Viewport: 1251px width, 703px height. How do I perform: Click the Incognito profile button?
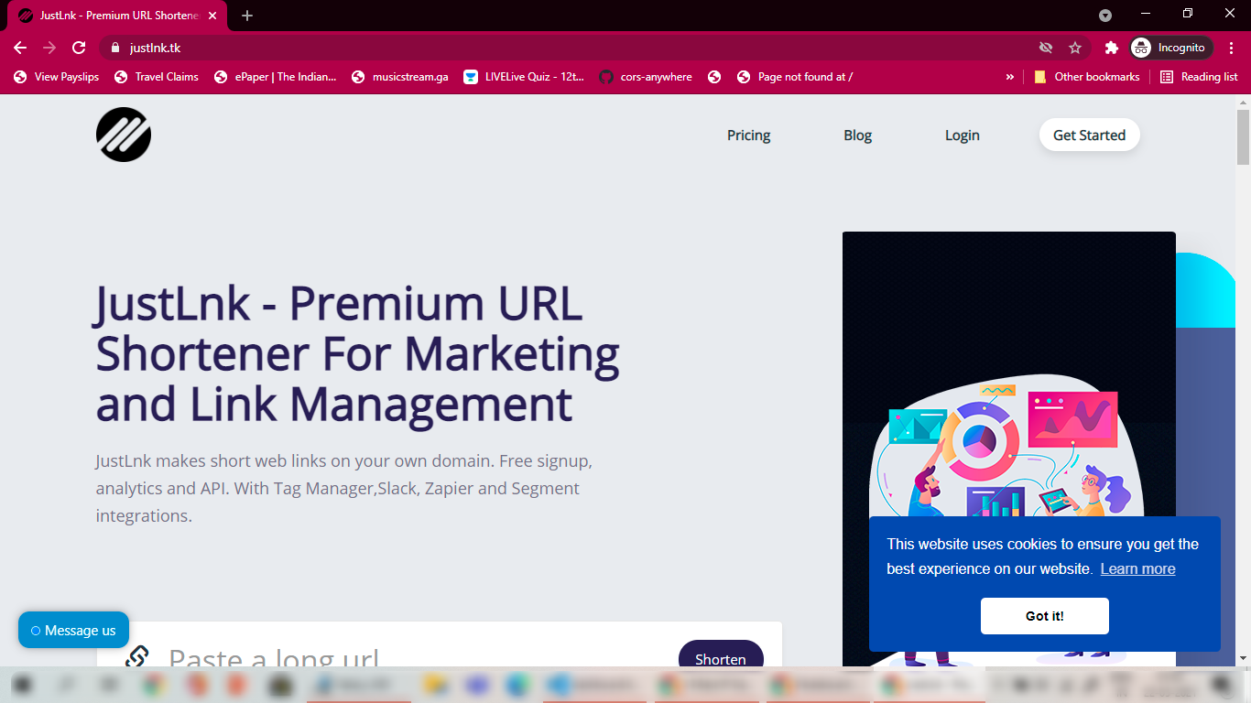coord(1171,48)
